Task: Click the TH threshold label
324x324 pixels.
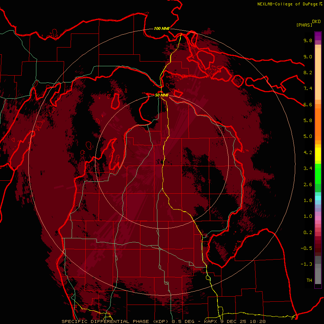Action: pos(309,280)
